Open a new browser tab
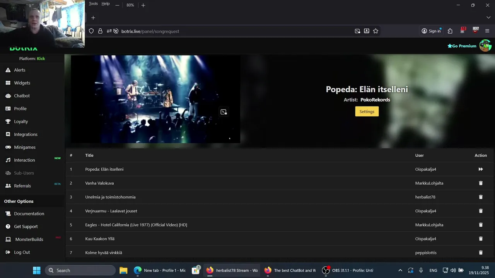The image size is (495, 278). click(x=93, y=18)
